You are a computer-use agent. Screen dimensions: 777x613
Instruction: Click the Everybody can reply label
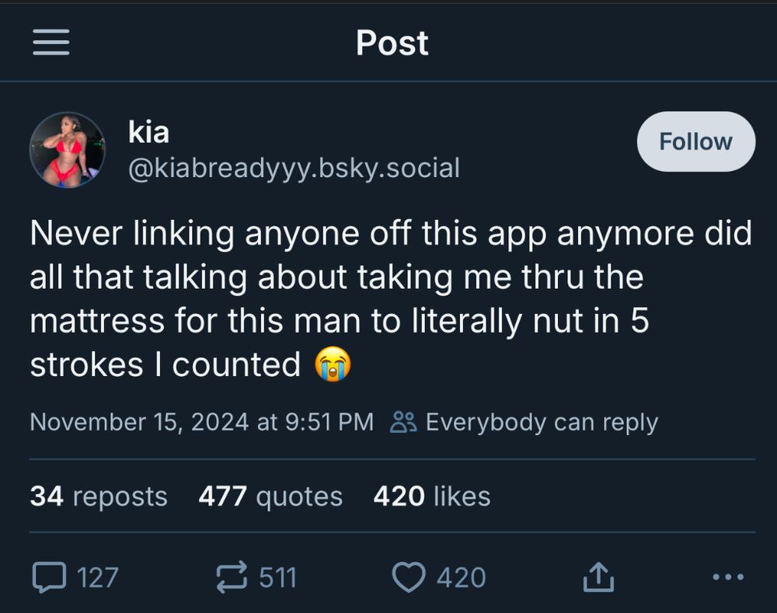[x=542, y=422]
